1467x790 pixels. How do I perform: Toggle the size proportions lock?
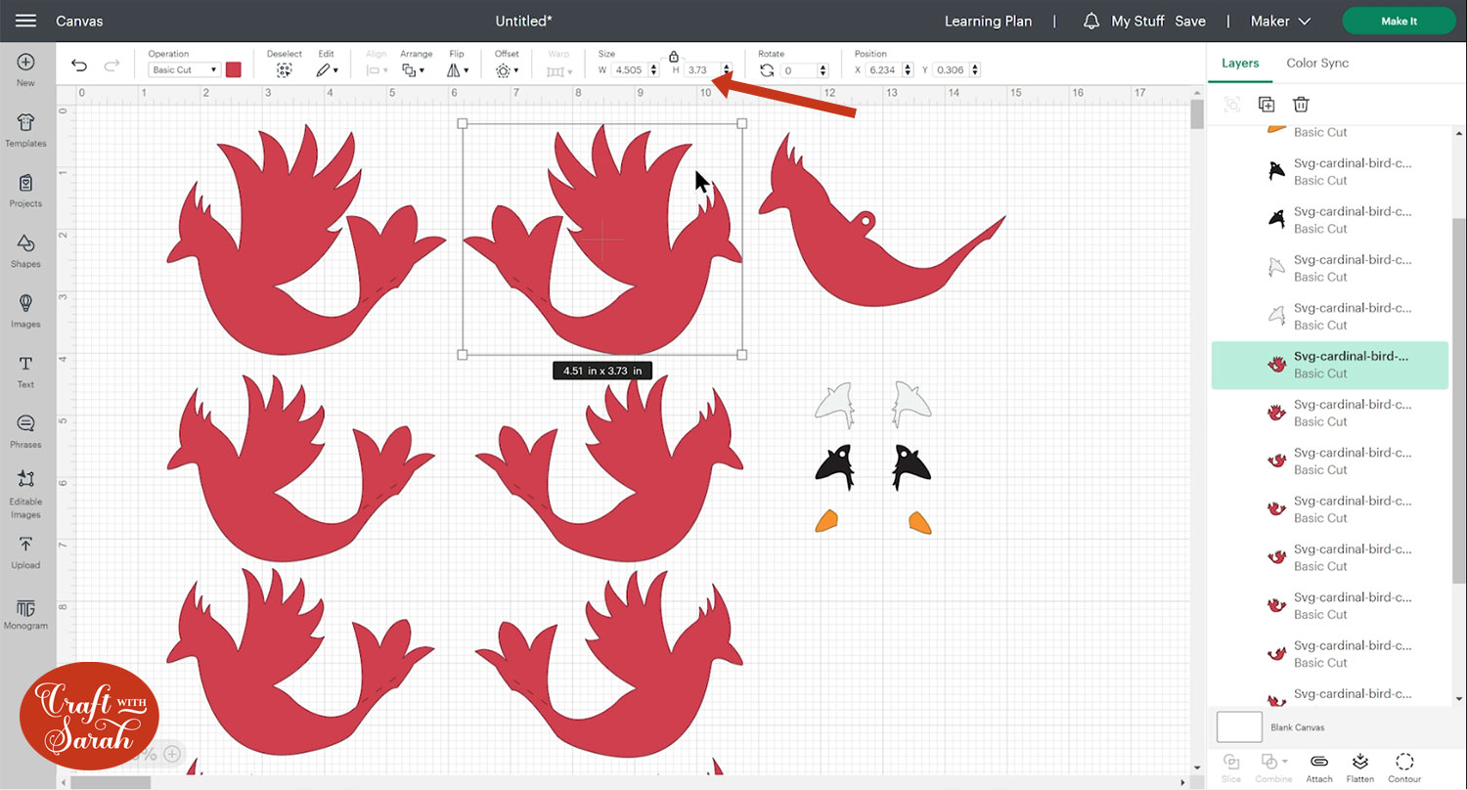point(674,57)
